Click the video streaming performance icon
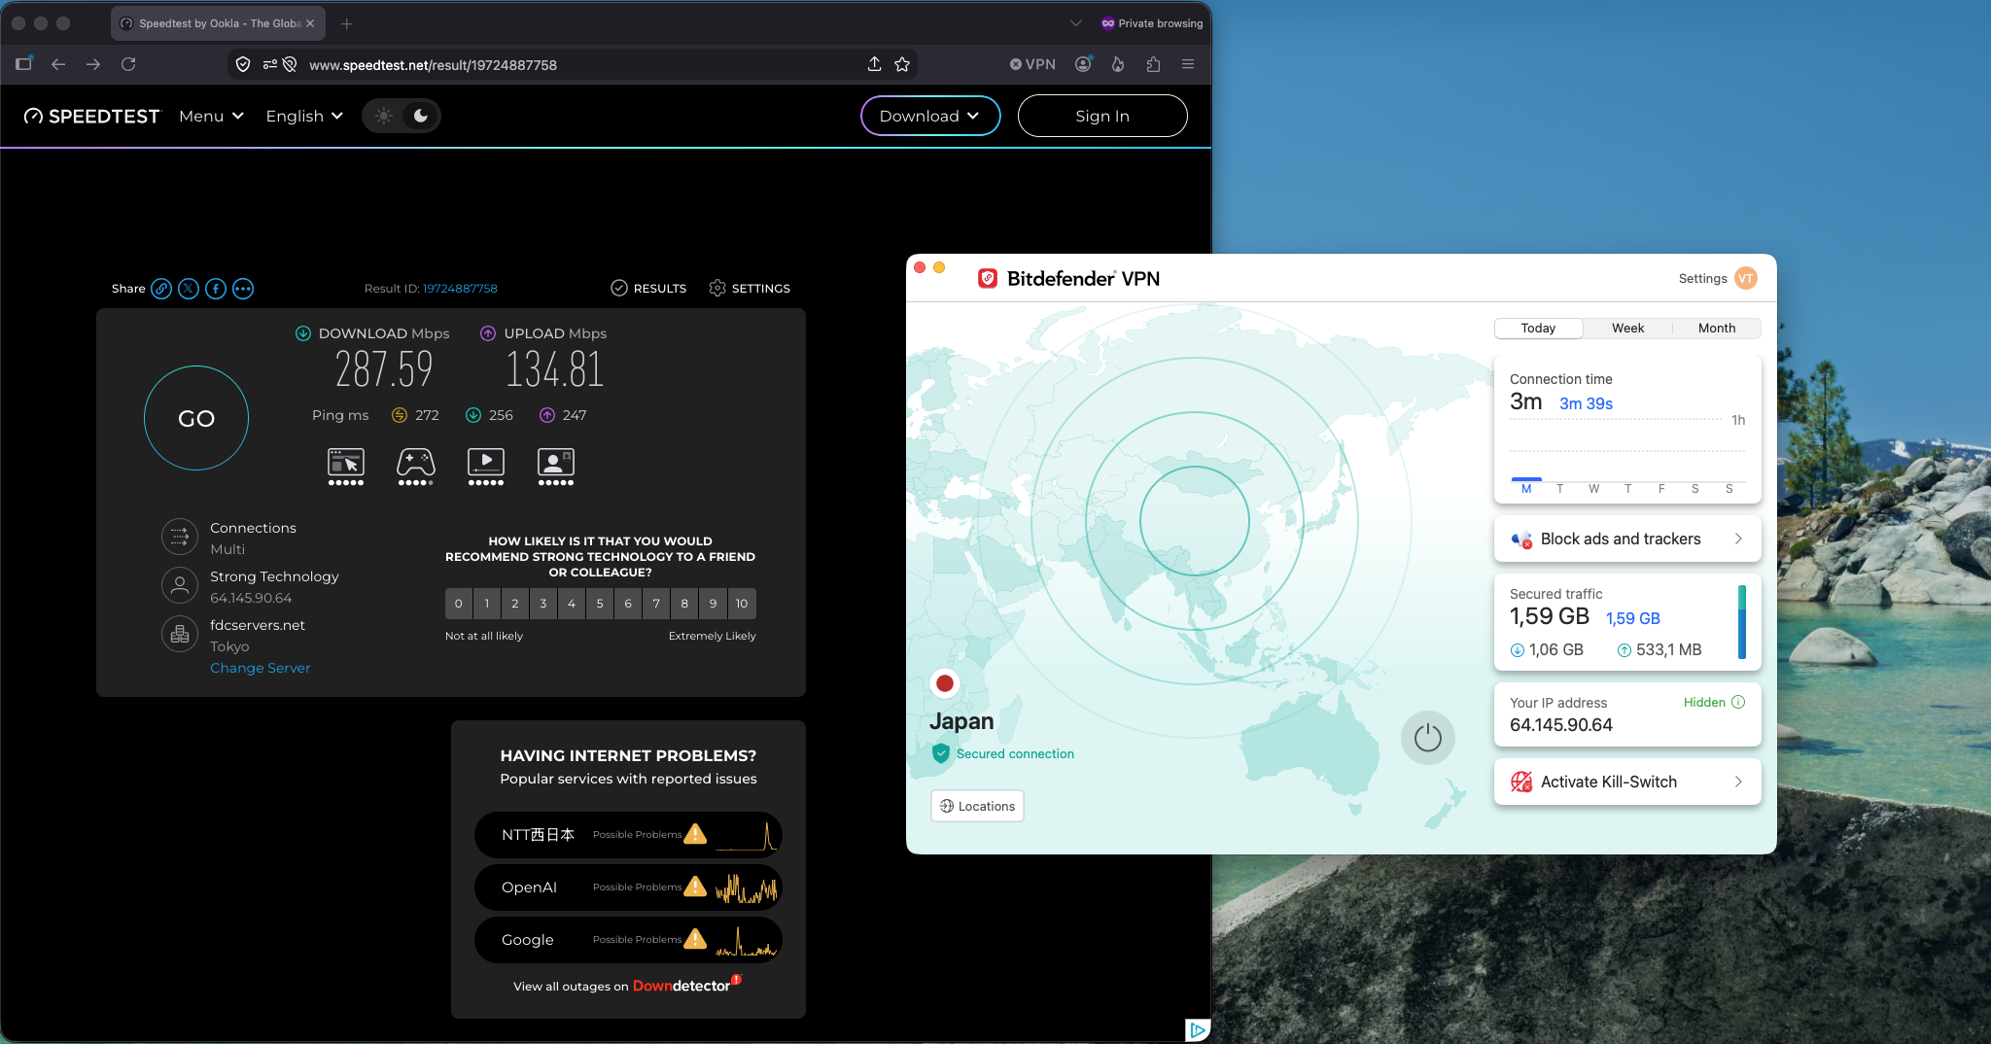This screenshot has height=1044, width=1991. (x=486, y=467)
